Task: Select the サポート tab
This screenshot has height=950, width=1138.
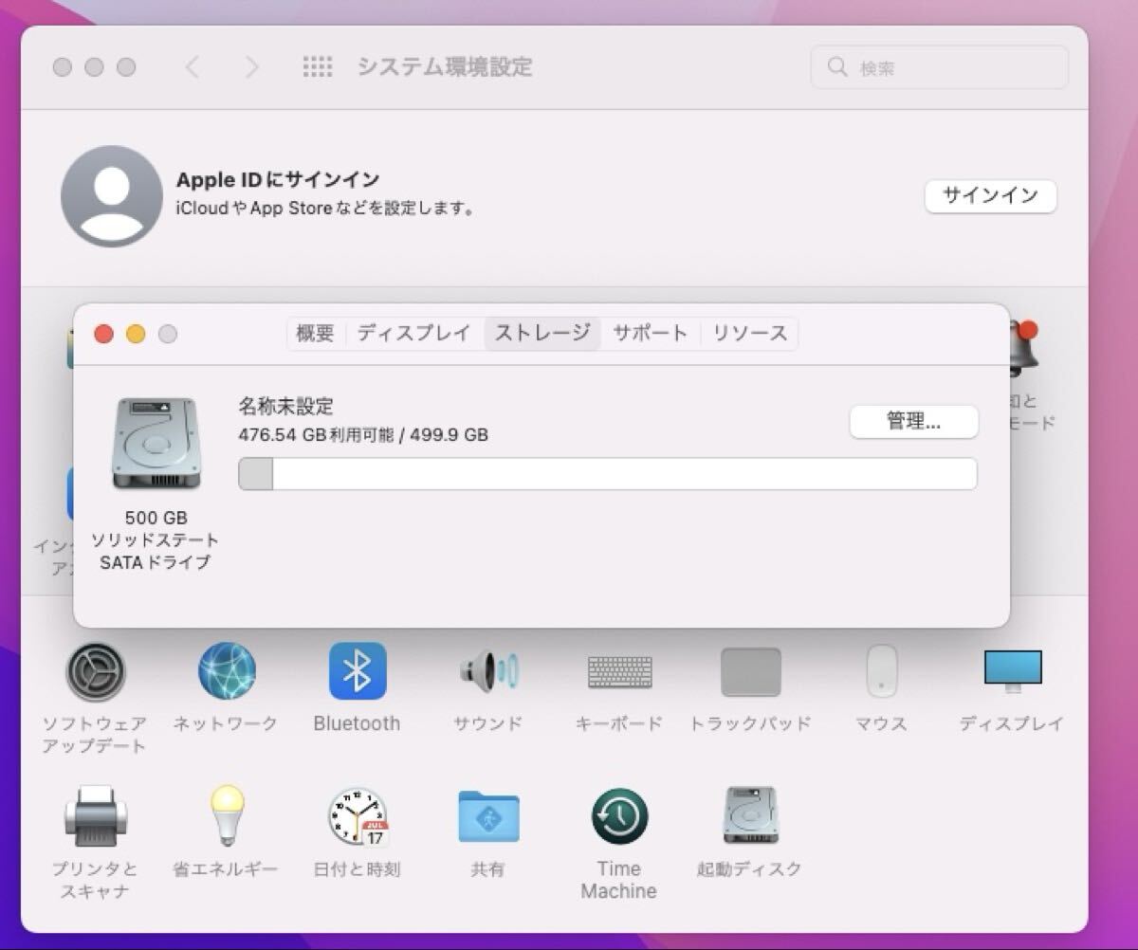Action: pos(650,334)
